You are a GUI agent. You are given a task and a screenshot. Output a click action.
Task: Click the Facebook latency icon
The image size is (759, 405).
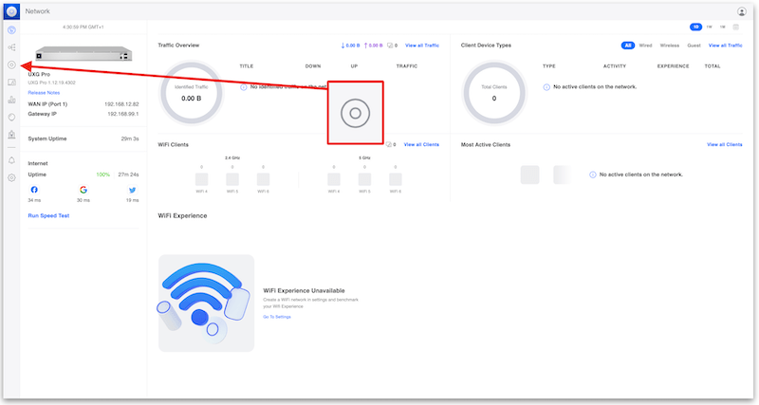point(34,190)
